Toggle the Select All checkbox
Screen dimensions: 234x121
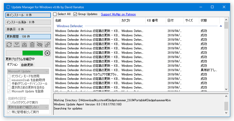(x=55, y=14)
